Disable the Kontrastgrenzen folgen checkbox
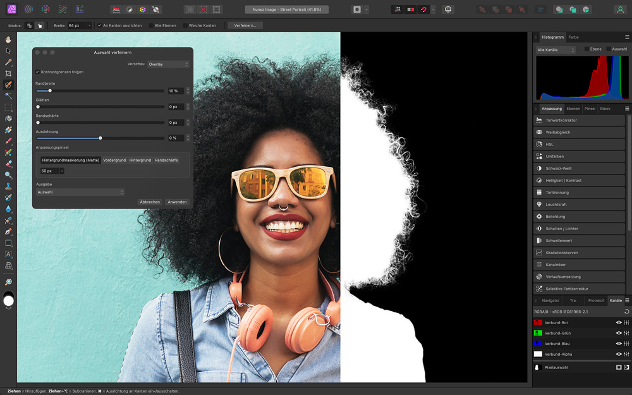Image resolution: width=632 pixels, height=395 pixels. pos(38,72)
